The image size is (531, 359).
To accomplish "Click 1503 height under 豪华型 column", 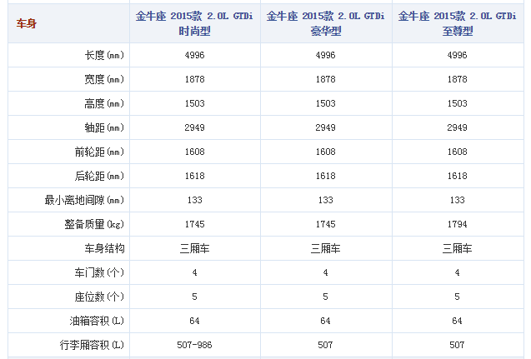I will pyautogui.click(x=325, y=103).
